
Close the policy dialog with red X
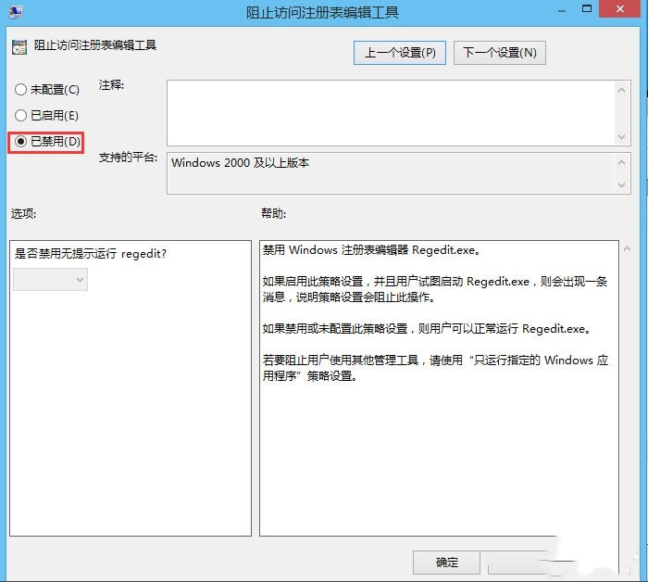620,11
